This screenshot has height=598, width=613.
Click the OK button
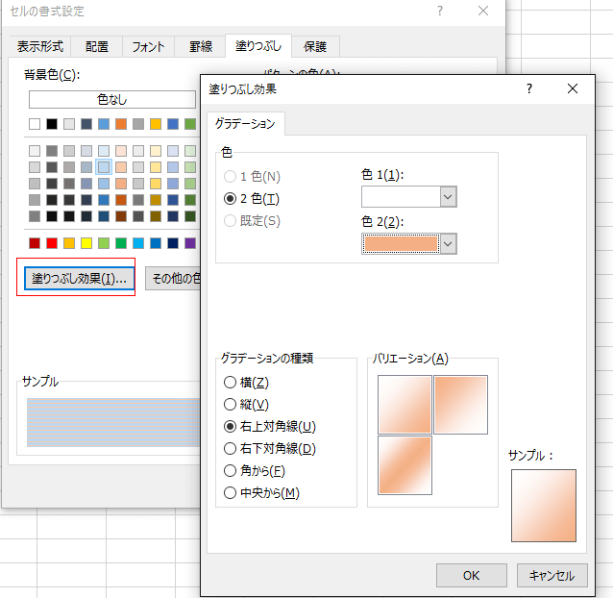coord(471,575)
